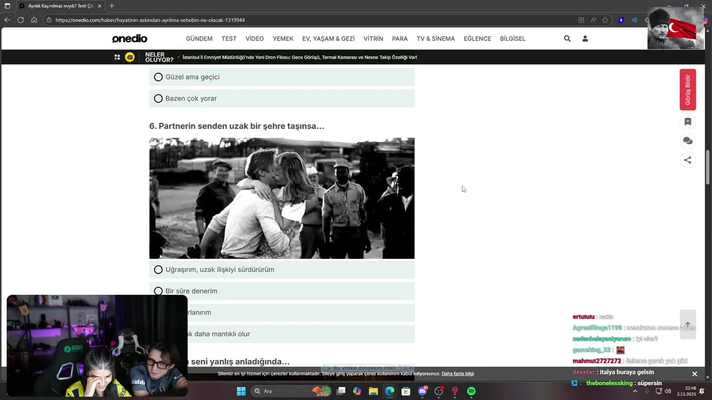The image size is (712, 400).
Task: Open the comments bubble icon
Action: point(688,141)
